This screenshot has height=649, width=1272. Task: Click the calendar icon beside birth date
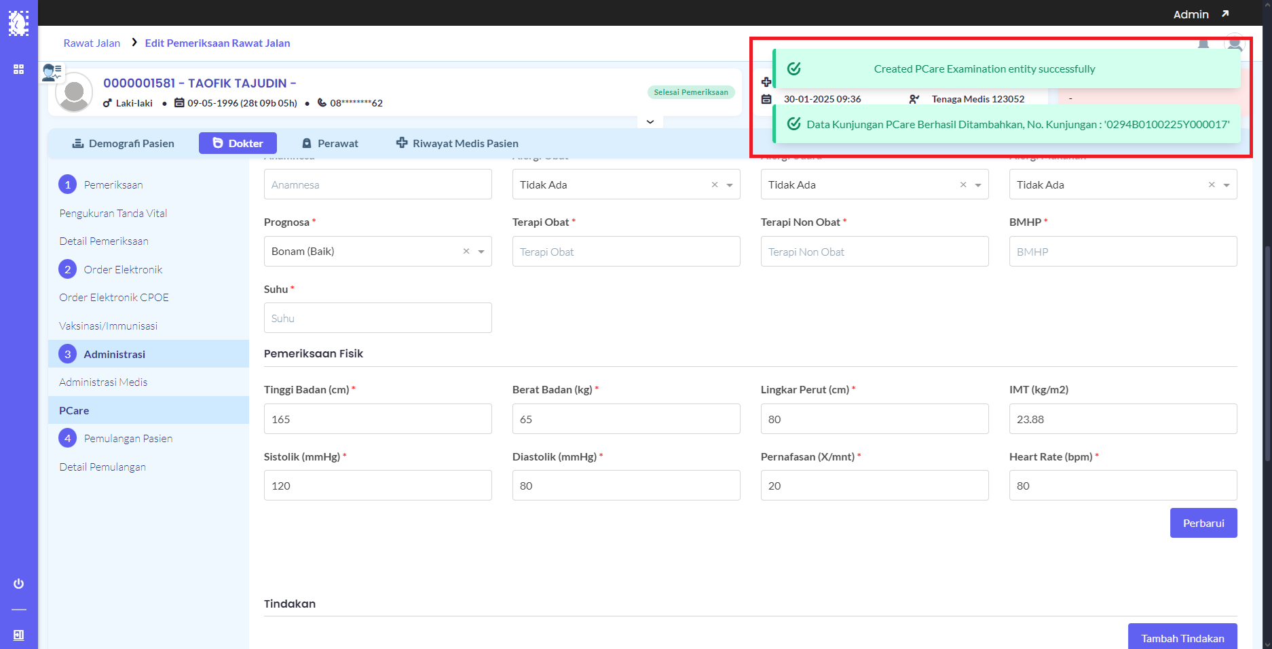179,103
